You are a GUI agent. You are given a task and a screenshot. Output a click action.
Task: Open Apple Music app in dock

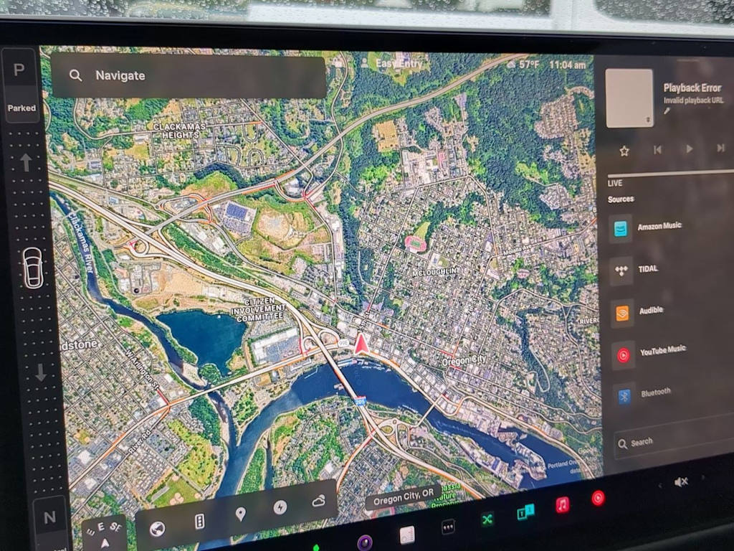click(563, 505)
